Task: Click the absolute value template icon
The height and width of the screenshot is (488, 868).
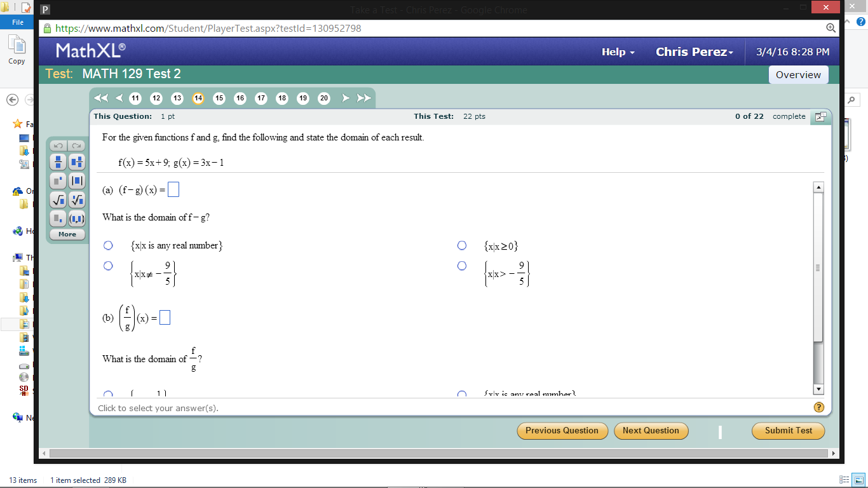Action: [x=76, y=181]
